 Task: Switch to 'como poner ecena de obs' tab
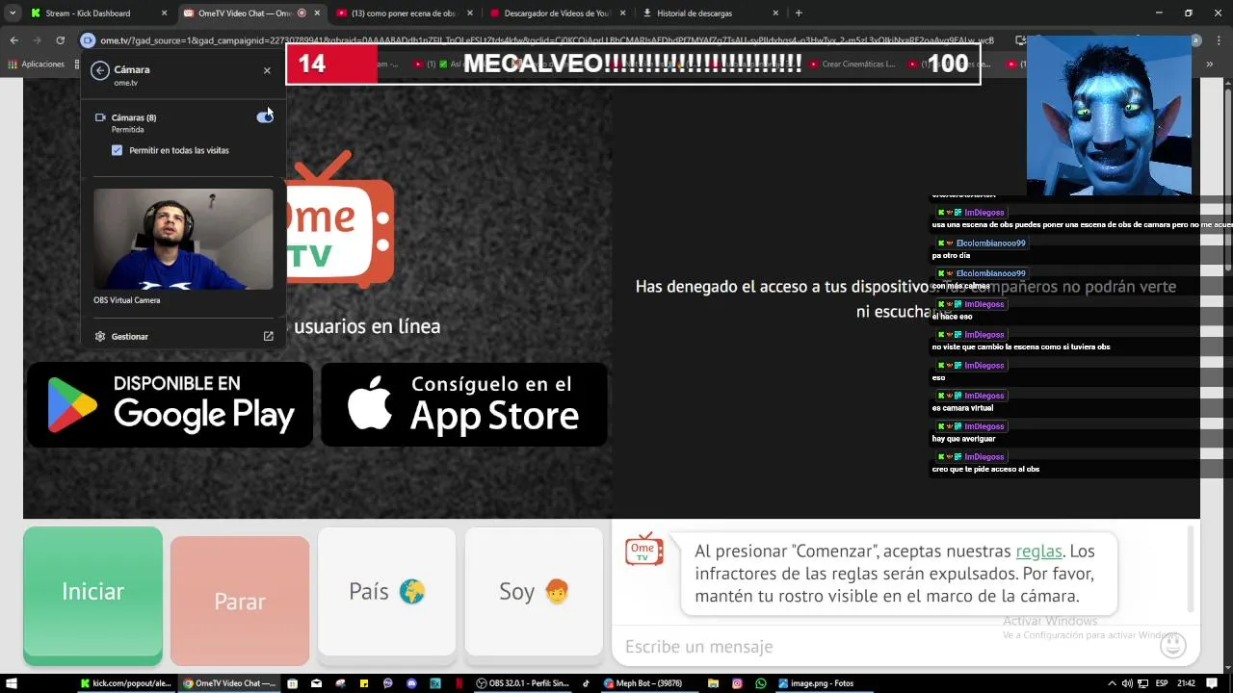(x=403, y=13)
